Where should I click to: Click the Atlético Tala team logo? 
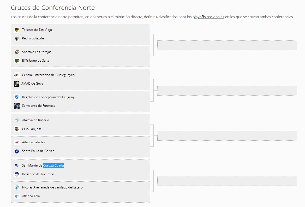tap(17, 196)
